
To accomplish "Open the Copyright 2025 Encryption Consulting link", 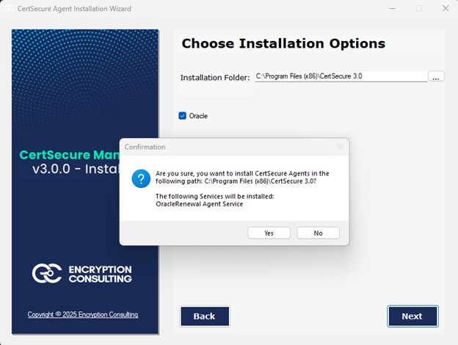I will [83, 314].
